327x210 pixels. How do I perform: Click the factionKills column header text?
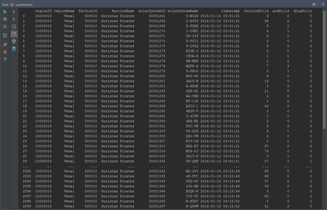(x=256, y=11)
